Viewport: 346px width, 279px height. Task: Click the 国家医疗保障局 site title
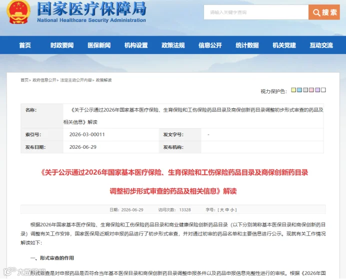pos(91,9)
